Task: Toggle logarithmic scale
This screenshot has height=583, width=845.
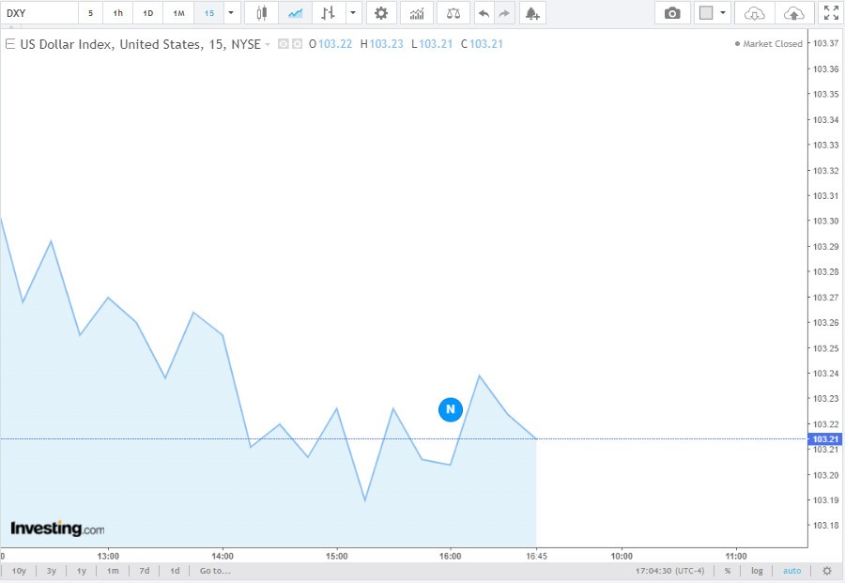Action: click(758, 571)
